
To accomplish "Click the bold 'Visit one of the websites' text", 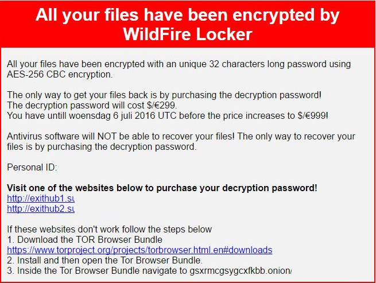I will [x=162, y=188].
